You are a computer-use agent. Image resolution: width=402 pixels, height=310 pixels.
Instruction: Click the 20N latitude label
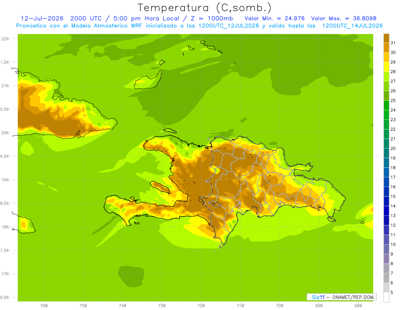tap(5, 133)
